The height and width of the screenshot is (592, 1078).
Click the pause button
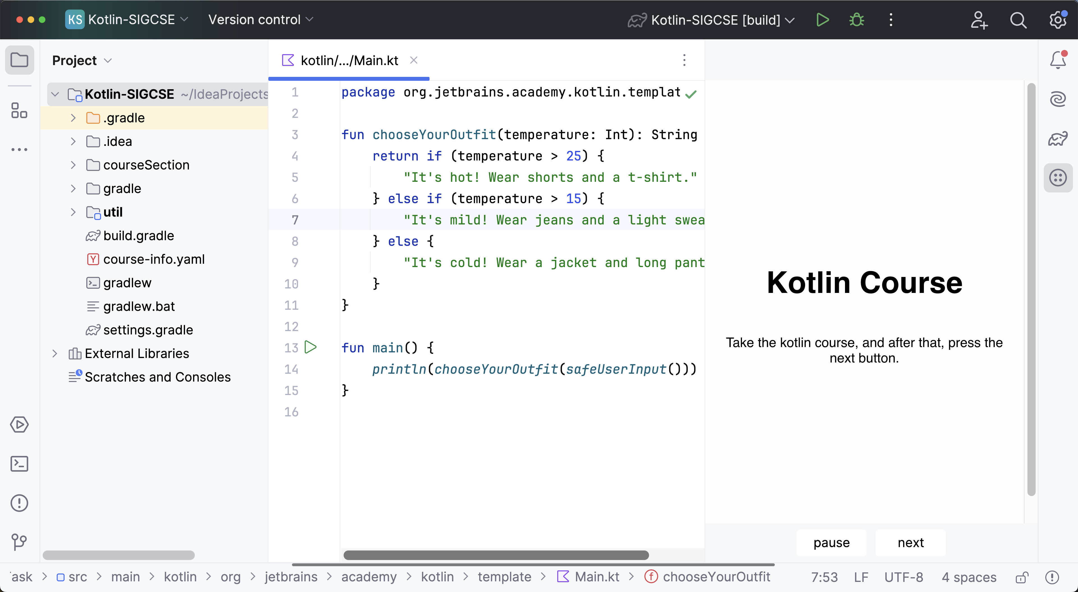click(832, 543)
